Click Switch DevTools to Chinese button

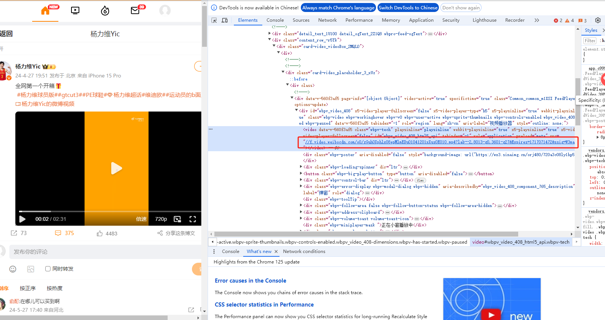click(407, 7)
